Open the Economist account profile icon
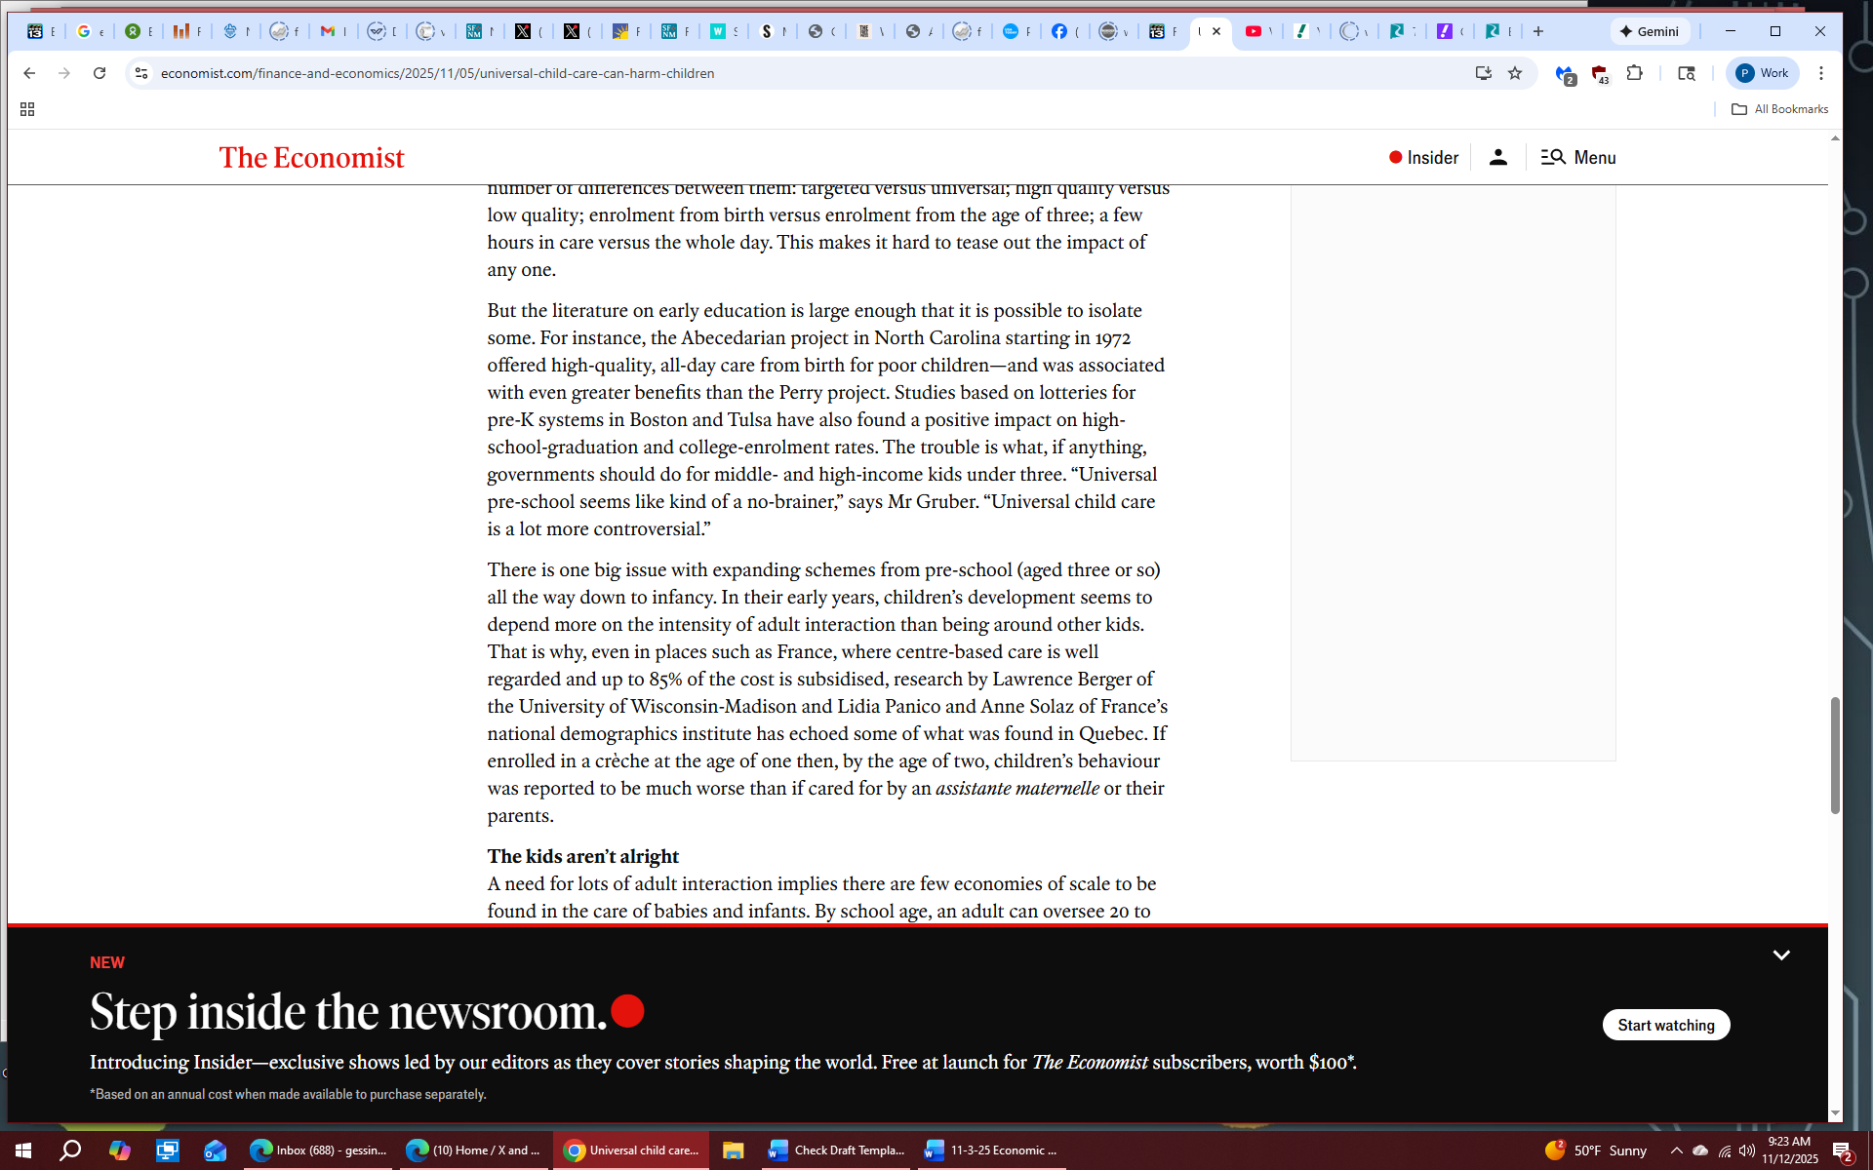 (1498, 157)
